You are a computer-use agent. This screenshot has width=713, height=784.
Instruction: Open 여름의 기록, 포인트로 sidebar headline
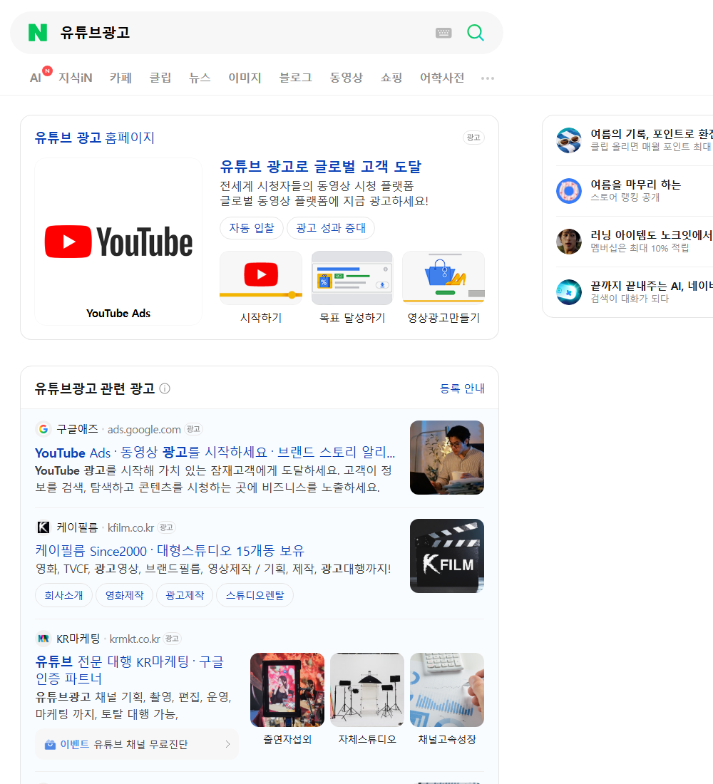(x=652, y=134)
